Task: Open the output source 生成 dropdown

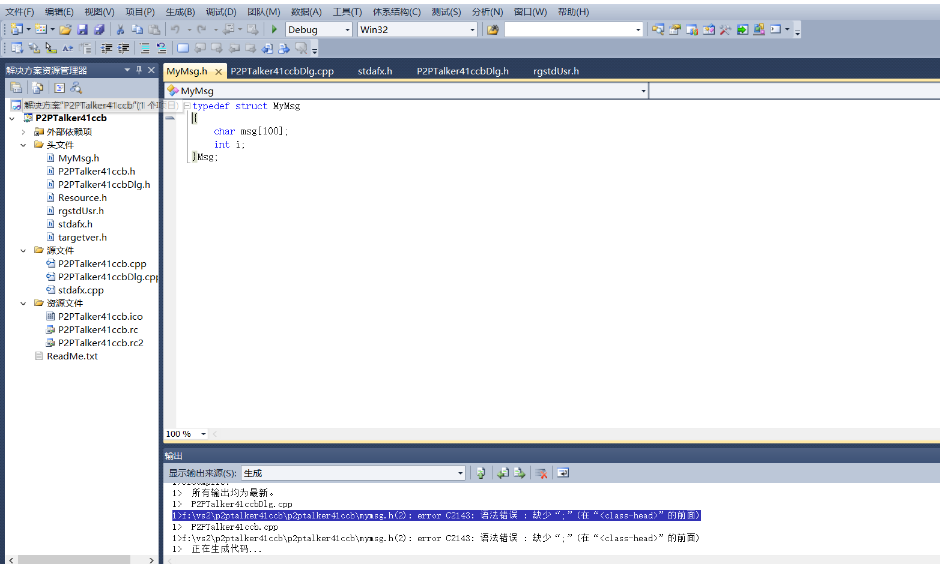Action: pos(460,473)
